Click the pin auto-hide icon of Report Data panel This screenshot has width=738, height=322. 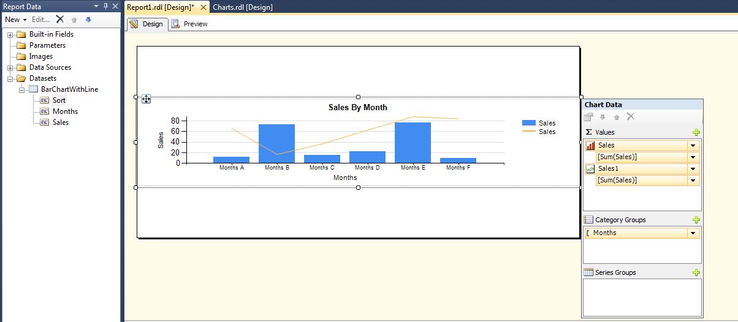coord(105,6)
